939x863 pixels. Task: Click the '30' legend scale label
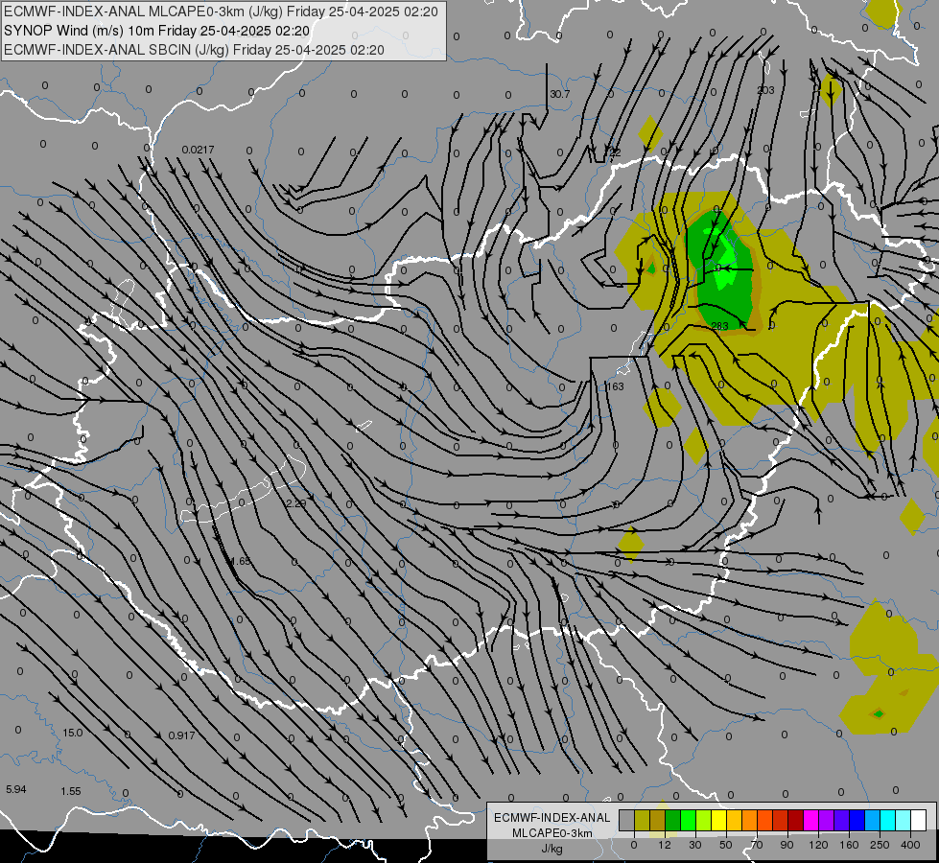[x=695, y=845]
